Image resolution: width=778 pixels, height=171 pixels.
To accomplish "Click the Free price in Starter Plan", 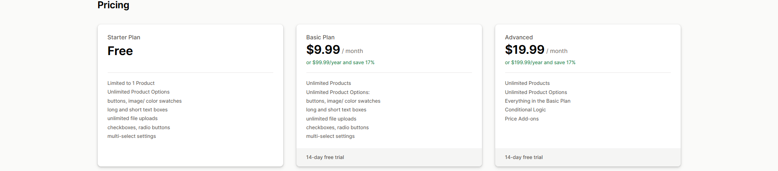I will point(120,51).
